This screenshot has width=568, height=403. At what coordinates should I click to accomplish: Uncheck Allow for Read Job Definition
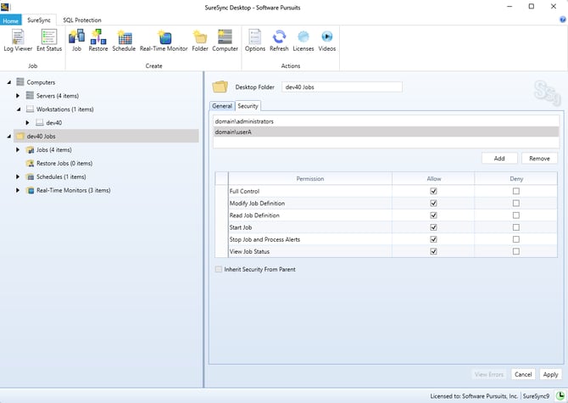433,215
